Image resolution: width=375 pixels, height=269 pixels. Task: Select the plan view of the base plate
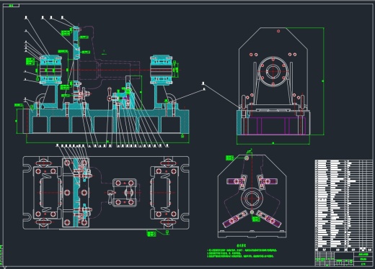click(106, 193)
